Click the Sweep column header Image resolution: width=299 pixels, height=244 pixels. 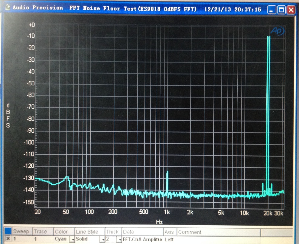[22, 231]
